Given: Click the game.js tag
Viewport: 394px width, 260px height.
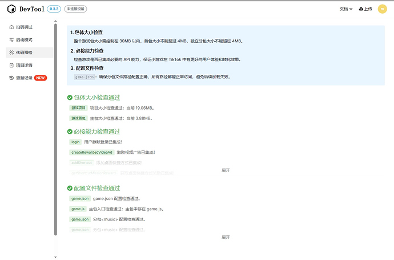Looking at the screenshot, I should point(78,209).
